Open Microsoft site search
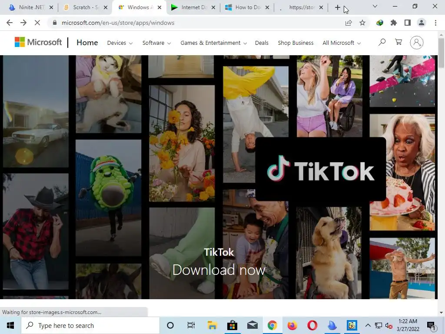445x334 pixels. 382,42
